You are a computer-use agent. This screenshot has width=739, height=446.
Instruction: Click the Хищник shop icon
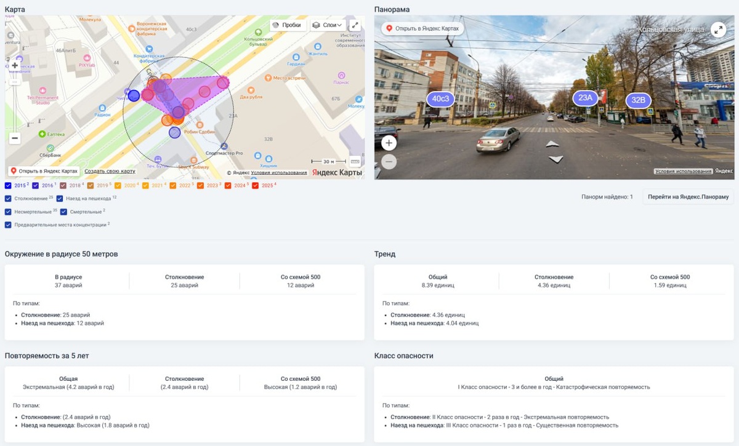(269, 157)
